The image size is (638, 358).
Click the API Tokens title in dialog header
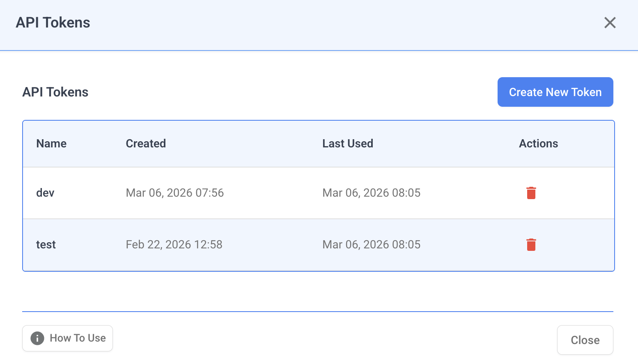(x=53, y=23)
